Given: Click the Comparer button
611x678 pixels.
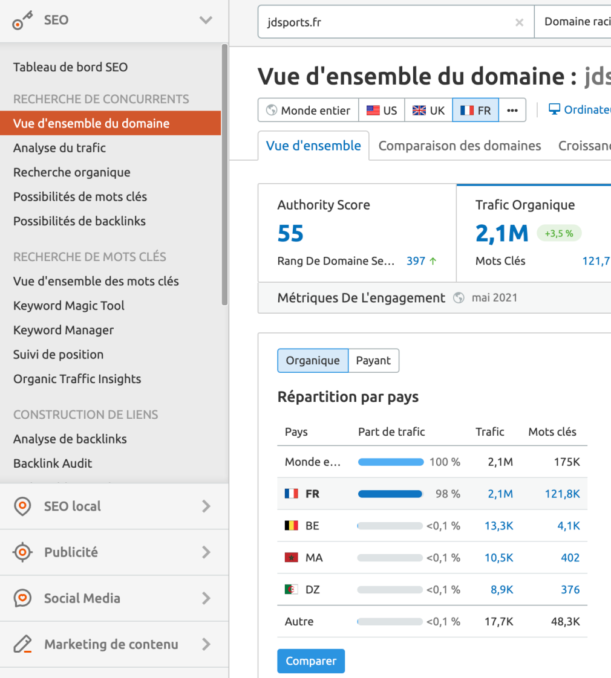Looking at the screenshot, I should click(x=311, y=661).
